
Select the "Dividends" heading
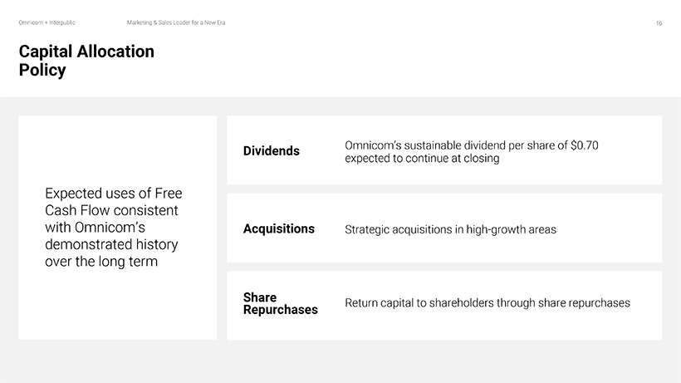pos(272,151)
